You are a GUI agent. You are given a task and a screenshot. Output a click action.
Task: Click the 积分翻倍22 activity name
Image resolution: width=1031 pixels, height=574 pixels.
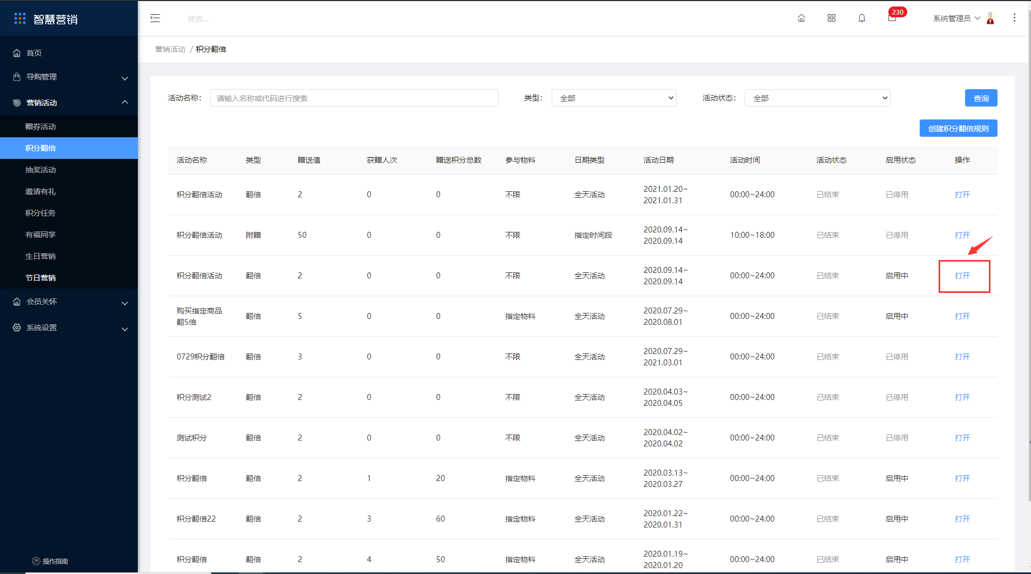click(196, 519)
